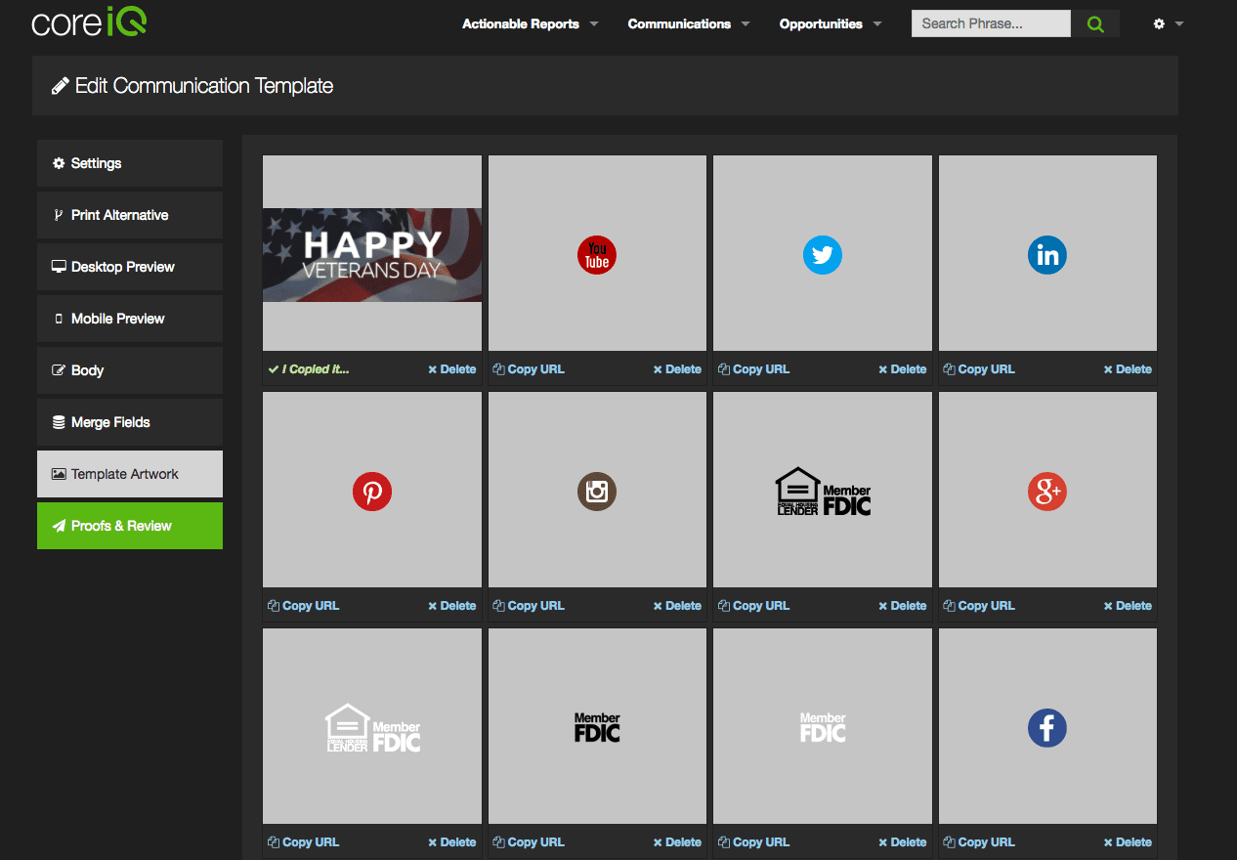This screenshot has height=860, width=1237.
Task: Click the green search magnifier button
Action: pyautogui.click(x=1095, y=23)
